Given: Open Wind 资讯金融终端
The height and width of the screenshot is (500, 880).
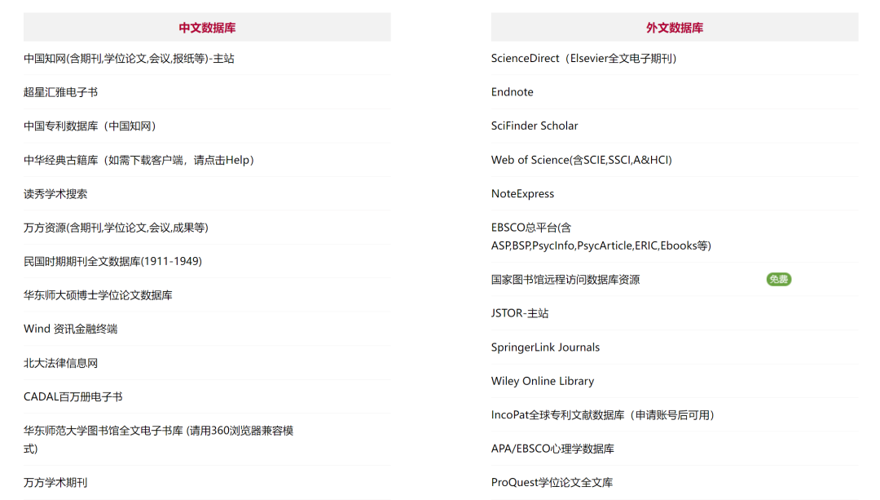Looking at the screenshot, I should pos(70,329).
